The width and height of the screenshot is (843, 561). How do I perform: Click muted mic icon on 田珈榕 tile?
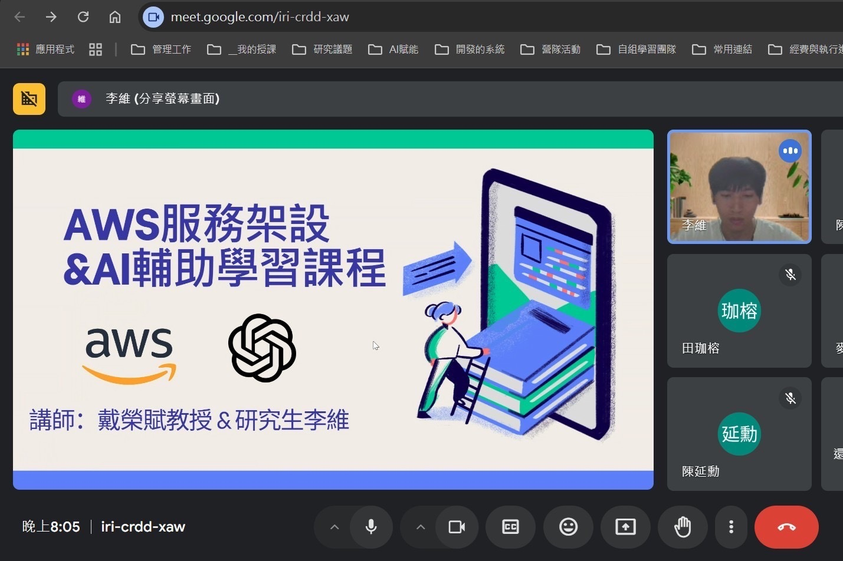790,275
